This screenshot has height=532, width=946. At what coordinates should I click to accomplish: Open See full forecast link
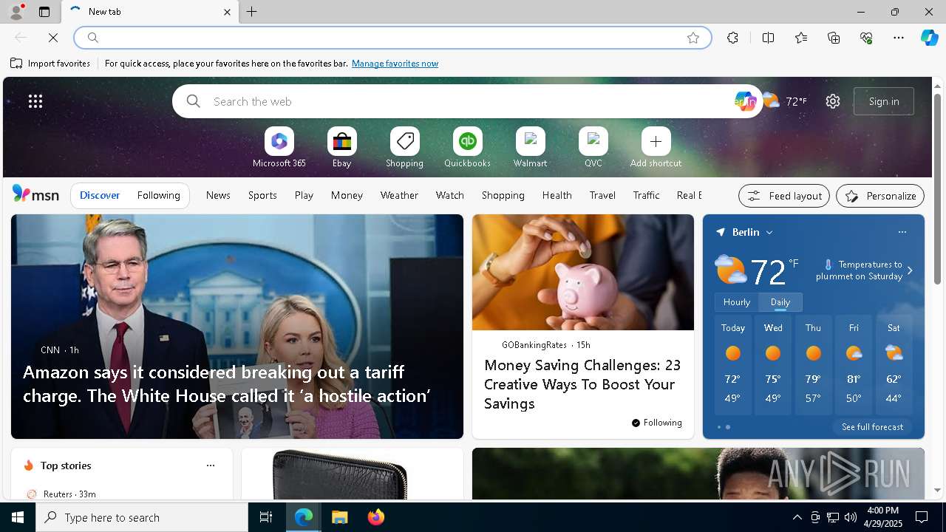click(872, 427)
